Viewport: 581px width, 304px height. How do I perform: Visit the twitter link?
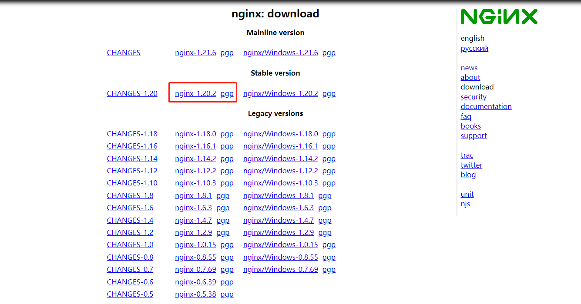[x=472, y=165]
